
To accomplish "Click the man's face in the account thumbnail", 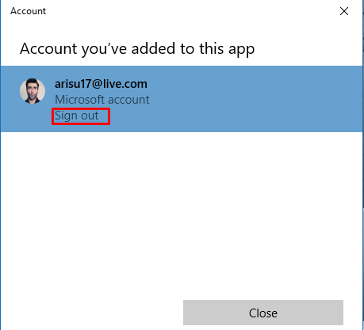I will coord(33,91).
